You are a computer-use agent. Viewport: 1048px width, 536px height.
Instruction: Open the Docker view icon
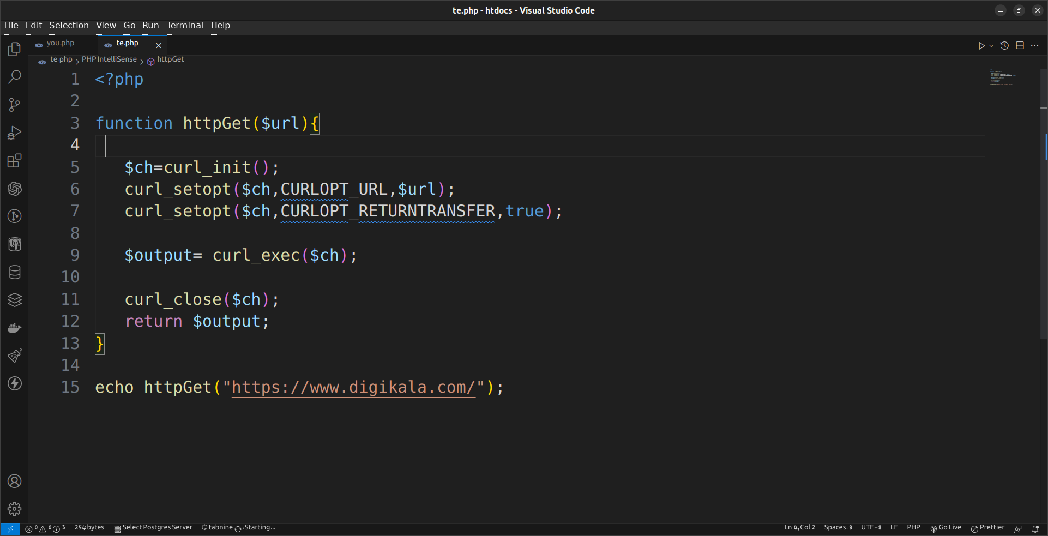pos(15,328)
